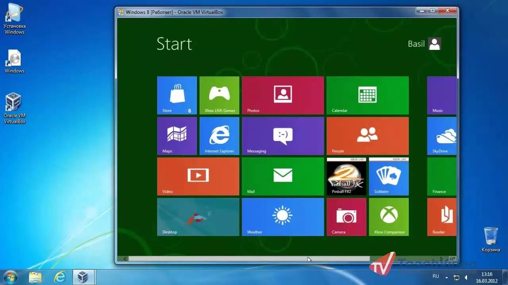Open the Internet Explorer tile
Viewport: 508px width, 285px height.
219,136
